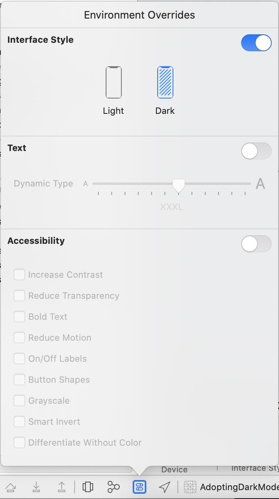Enable the Accessibility override switch

click(256, 244)
